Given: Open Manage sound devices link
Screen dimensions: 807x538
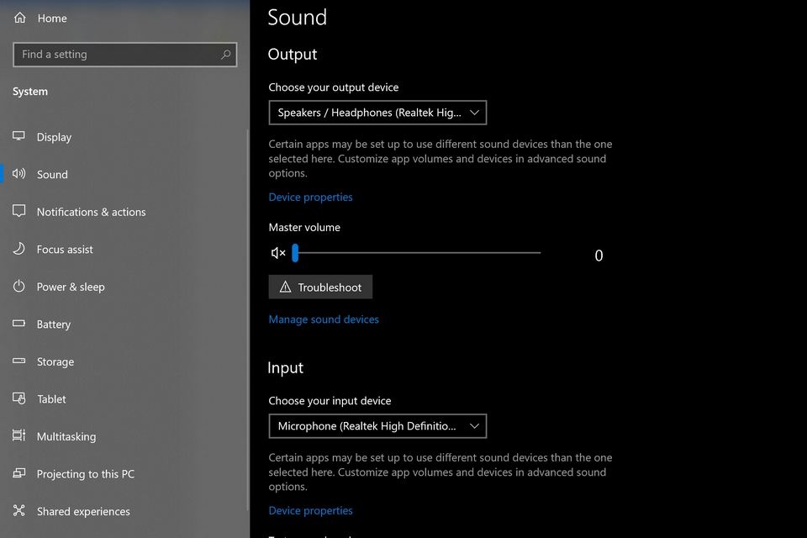Looking at the screenshot, I should [324, 319].
